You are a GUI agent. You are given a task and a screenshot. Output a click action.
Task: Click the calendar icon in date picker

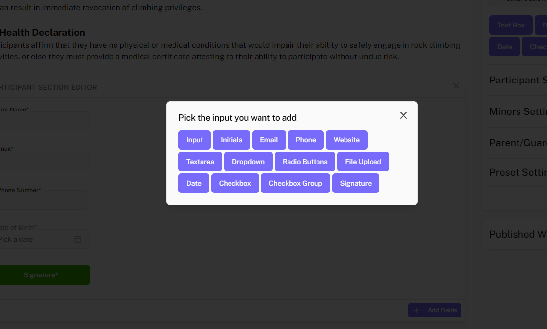coord(78,239)
